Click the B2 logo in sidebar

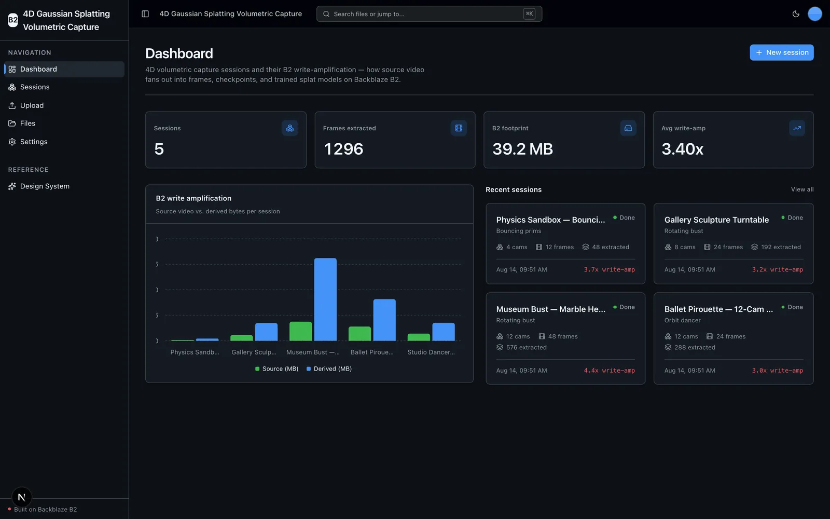(x=13, y=20)
